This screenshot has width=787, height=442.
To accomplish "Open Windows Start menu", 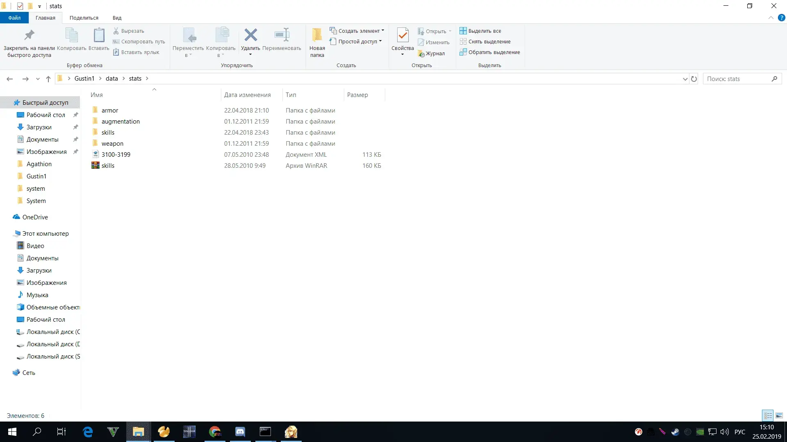I will click(x=12, y=432).
